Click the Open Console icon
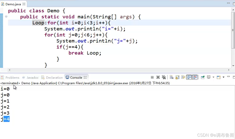Image resolution: width=235 pixels, height=139 pixels. point(219,77)
